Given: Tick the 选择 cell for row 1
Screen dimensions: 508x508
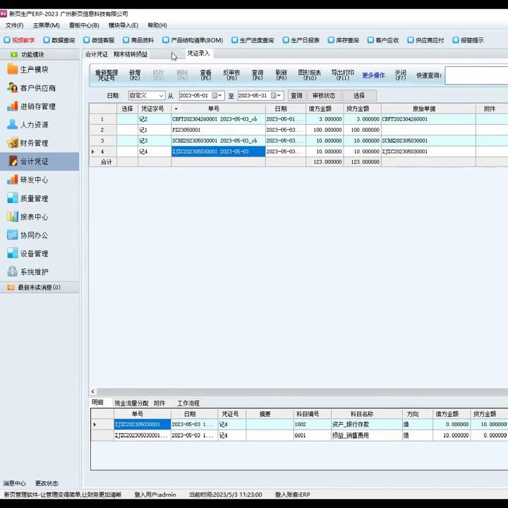Looking at the screenshot, I should pos(127,119).
